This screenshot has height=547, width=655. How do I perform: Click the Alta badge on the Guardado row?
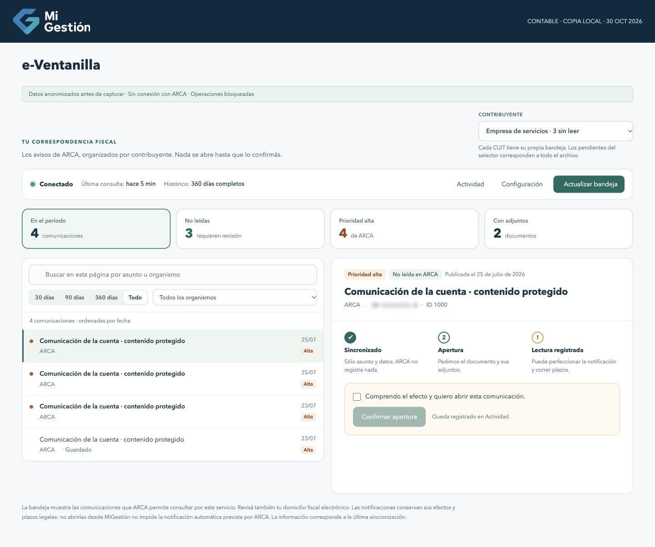(x=308, y=450)
